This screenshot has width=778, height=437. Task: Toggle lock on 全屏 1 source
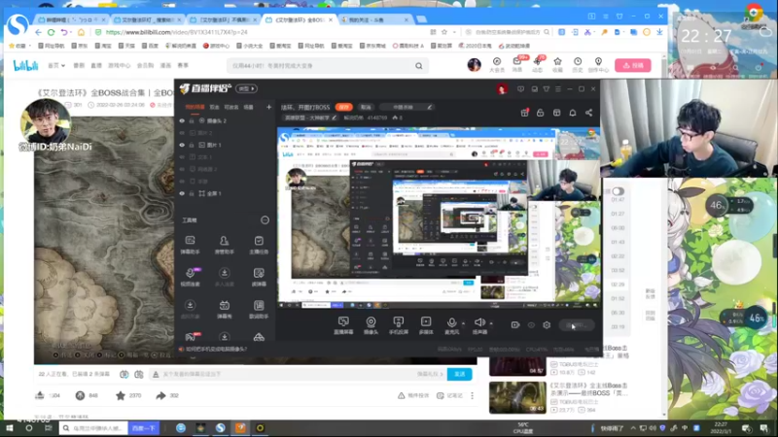tap(192, 193)
